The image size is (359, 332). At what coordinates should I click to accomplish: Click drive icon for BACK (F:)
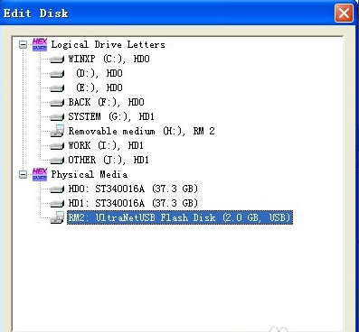point(57,103)
